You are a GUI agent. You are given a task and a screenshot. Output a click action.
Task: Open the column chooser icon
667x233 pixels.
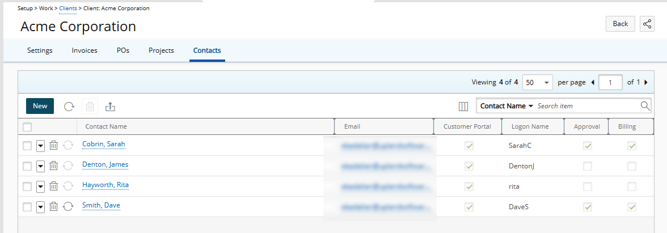[x=464, y=107]
